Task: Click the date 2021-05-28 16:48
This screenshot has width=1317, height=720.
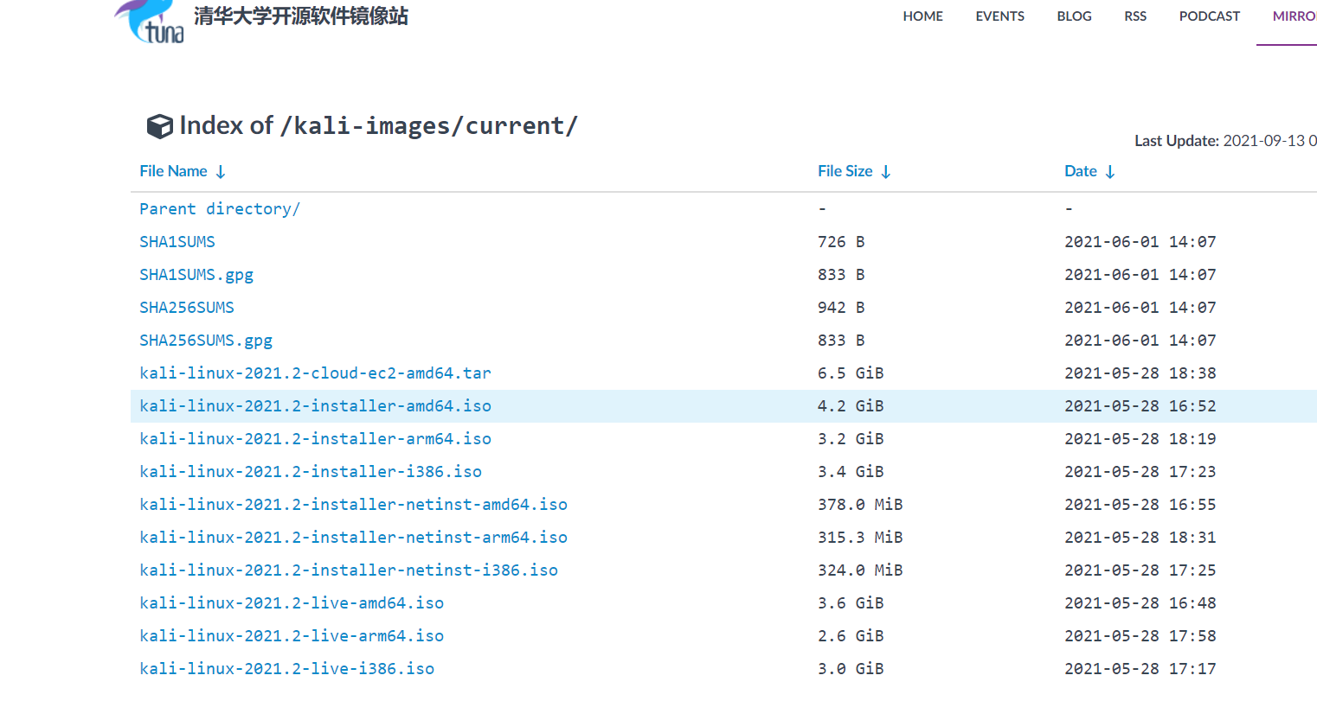Action: (1140, 603)
